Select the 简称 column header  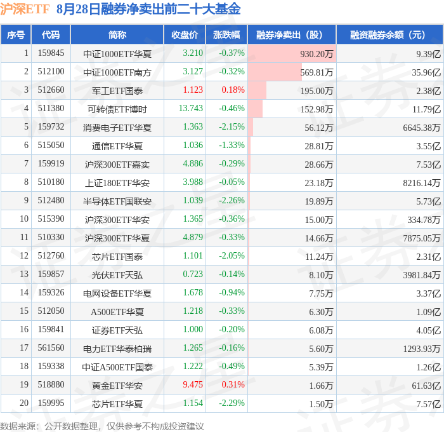(x=117, y=34)
